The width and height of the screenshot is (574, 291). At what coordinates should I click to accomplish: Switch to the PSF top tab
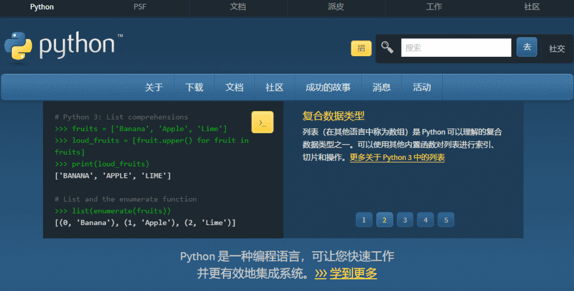click(140, 7)
